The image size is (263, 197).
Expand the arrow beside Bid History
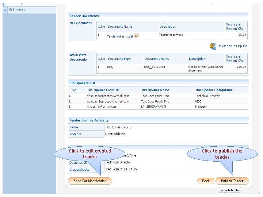pyautogui.click(x=5, y=10)
